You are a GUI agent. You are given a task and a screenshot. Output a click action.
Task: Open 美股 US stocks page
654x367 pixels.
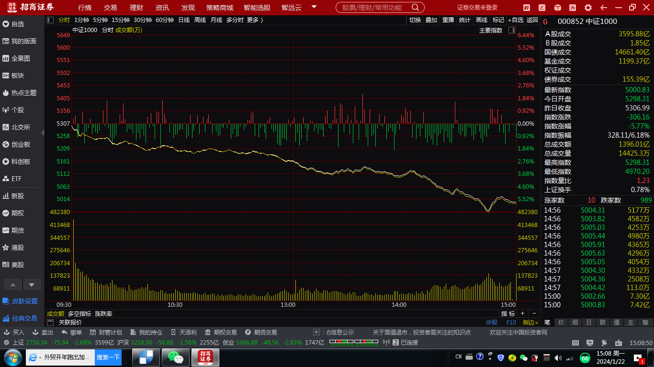click(x=13, y=265)
